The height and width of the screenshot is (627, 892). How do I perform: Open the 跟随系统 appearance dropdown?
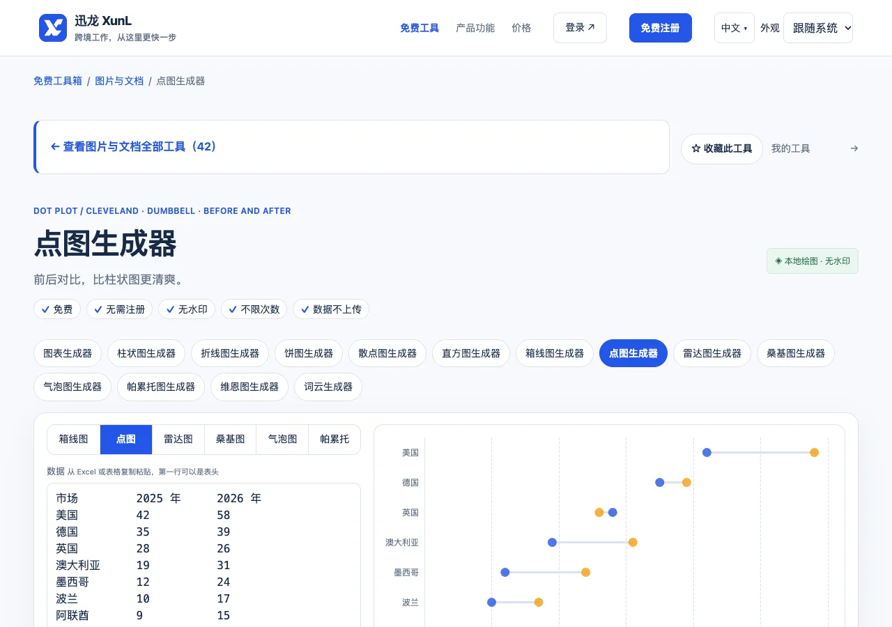818,28
